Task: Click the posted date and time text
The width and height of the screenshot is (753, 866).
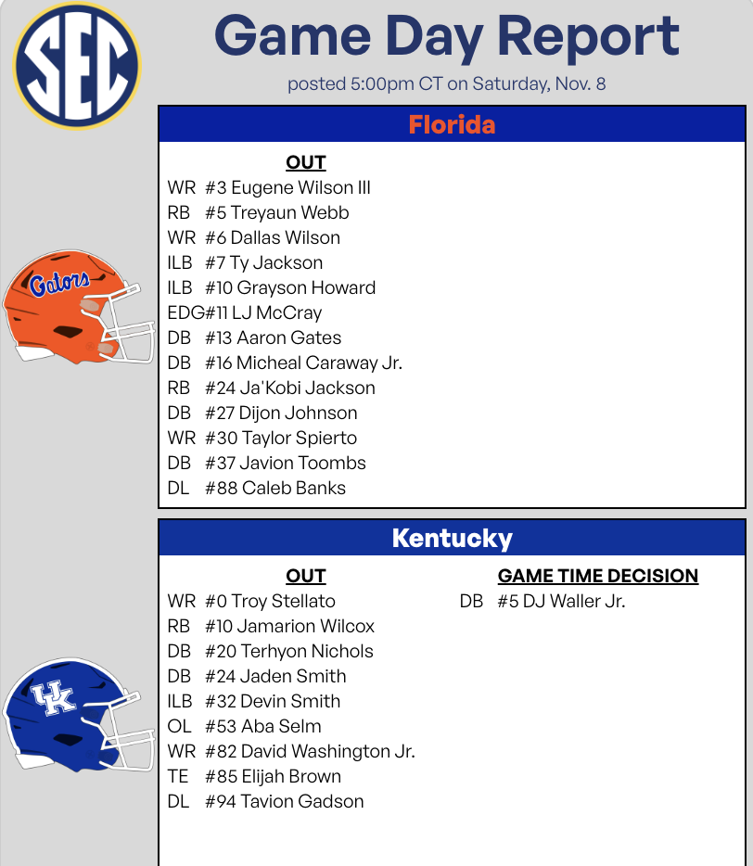Action: click(447, 84)
